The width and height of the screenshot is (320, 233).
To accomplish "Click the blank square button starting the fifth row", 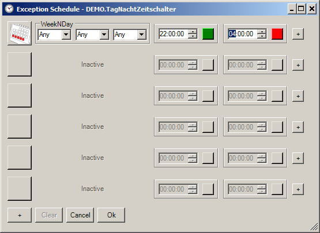I will [x=20, y=158].
